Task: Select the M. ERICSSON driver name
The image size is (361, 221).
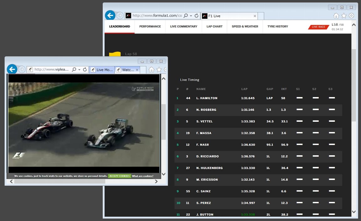Action: coord(207,180)
